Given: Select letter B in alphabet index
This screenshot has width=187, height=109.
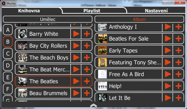Looking at the screenshot, I should click(8, 41).
